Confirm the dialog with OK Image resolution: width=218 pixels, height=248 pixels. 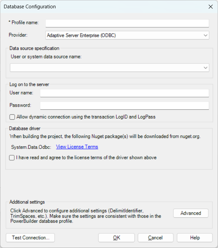(116, 238)
